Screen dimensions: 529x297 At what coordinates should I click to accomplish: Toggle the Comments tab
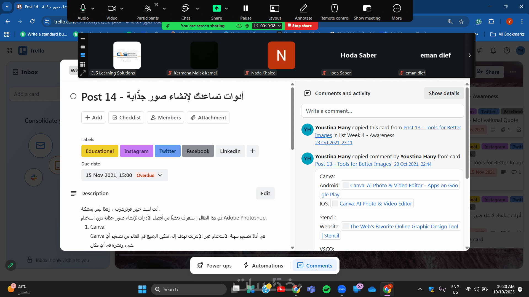tap(315, 266)
